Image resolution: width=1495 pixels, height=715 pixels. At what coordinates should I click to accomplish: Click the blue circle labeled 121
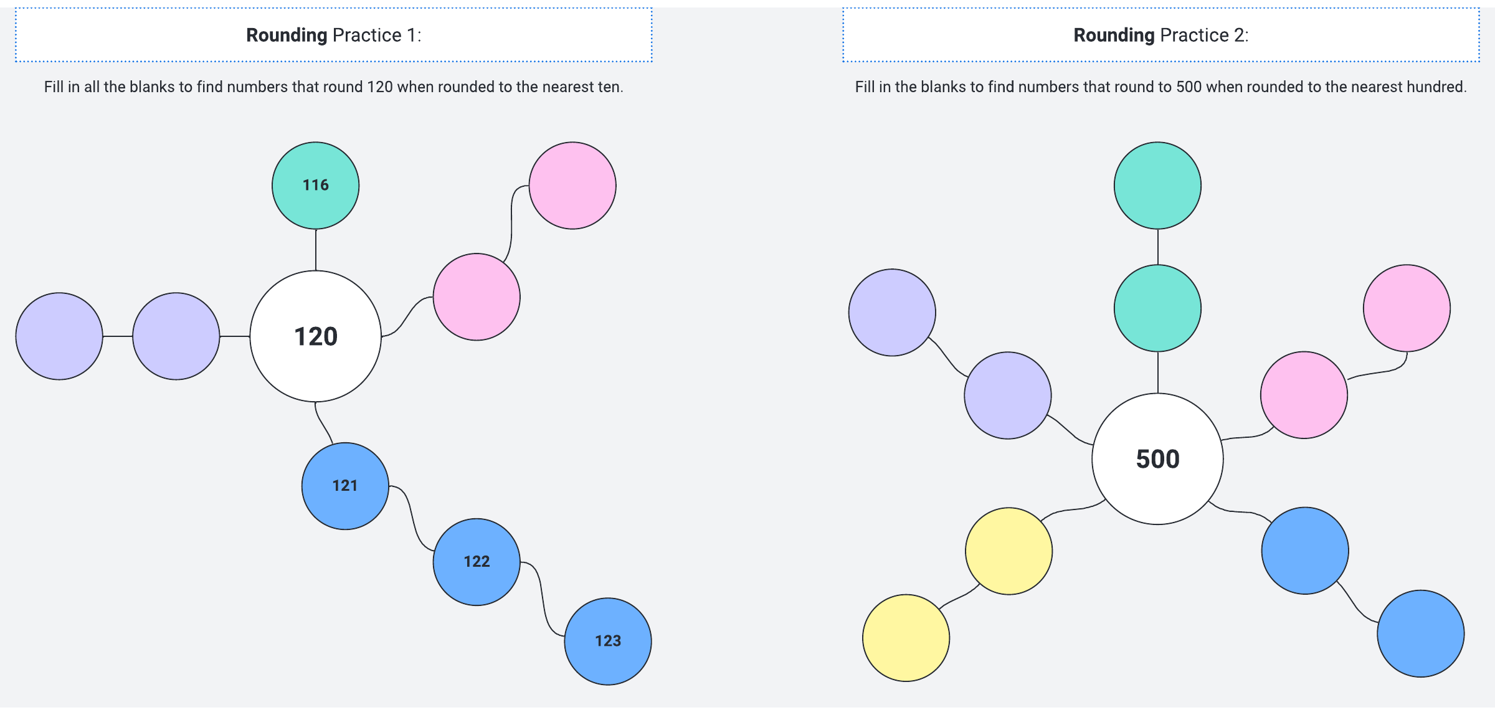[345, 486]
